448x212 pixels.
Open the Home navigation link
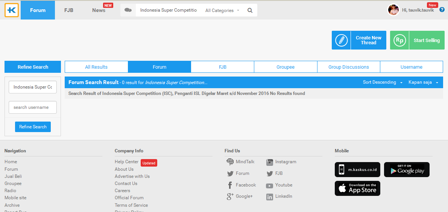[x=11, y=162]
